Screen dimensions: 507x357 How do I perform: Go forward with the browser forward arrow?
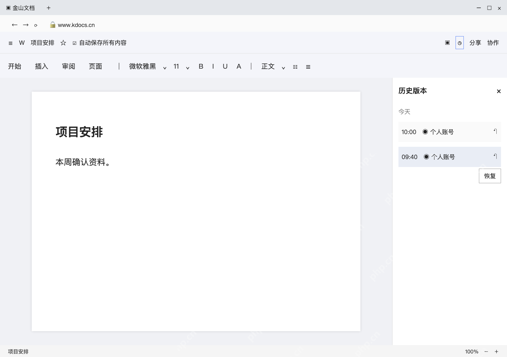point(26,25)
